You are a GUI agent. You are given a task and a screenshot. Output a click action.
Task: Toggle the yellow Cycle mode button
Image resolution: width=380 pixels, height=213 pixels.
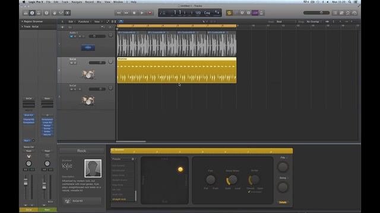click(229, 13)
